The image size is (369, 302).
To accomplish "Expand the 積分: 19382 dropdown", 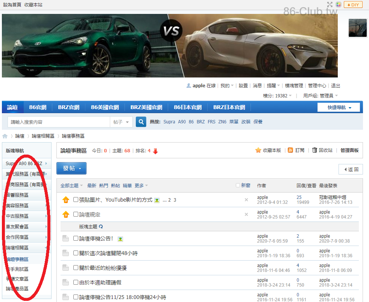I will coord(277,96).
